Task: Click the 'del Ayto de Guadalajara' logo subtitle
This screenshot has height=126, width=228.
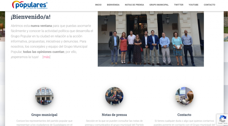Action: (36, 8)
